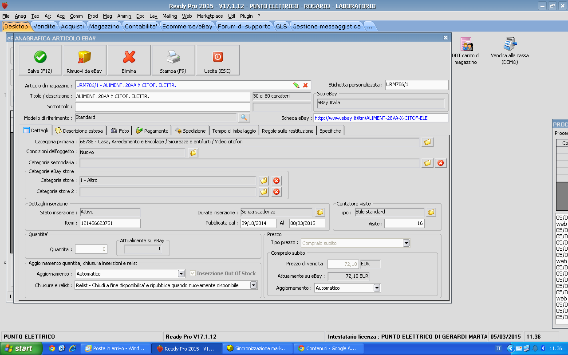Viewport: 568px width, 355px height.
Task: Open the Regole sulla restituzione tab
Action: pyautogui.click(x=288, y=131)
